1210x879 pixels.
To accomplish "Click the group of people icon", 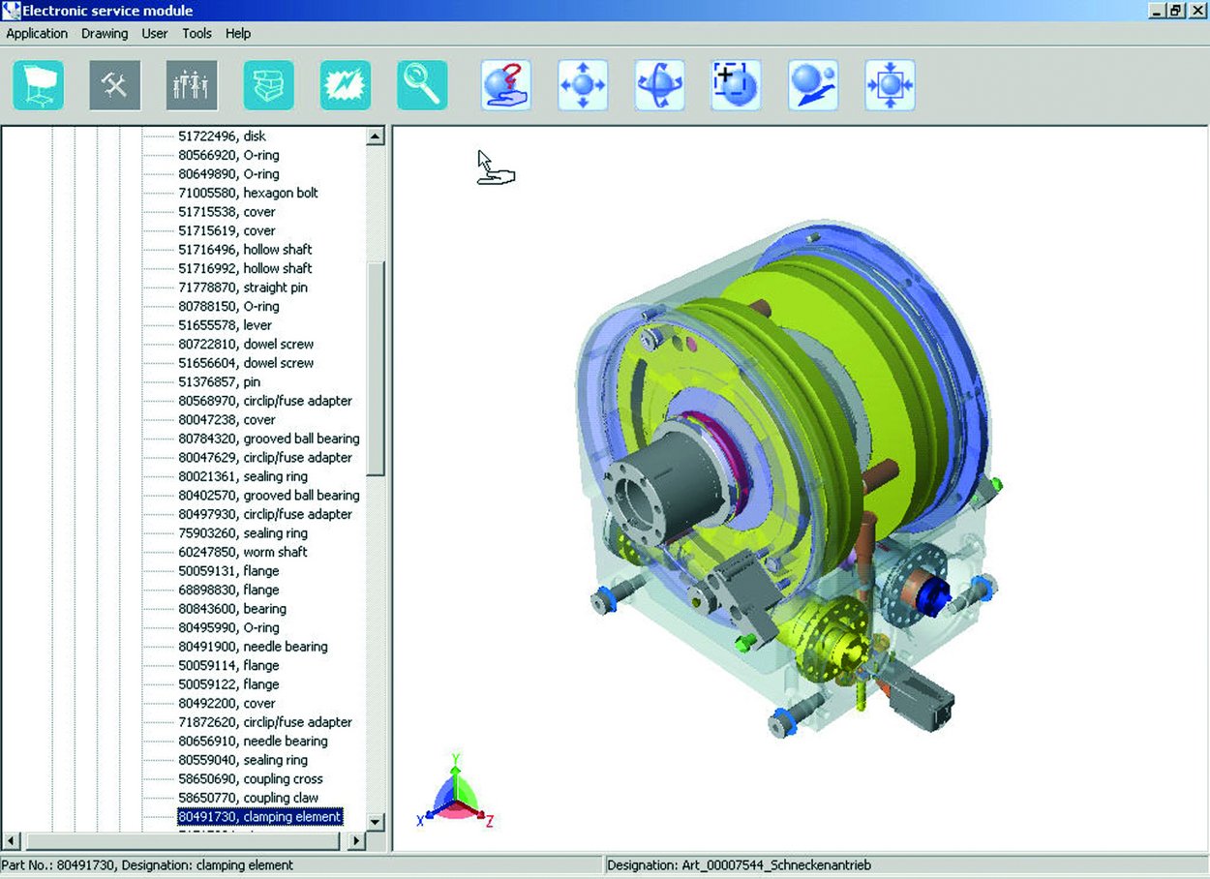I will (192, 85).
